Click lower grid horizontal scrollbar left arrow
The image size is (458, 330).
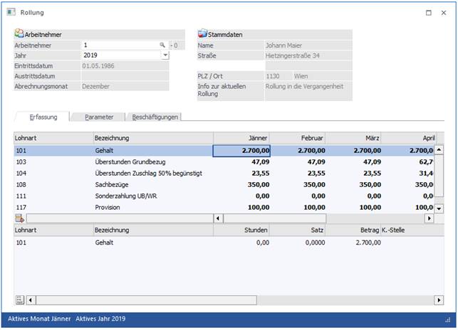[31, 300]
